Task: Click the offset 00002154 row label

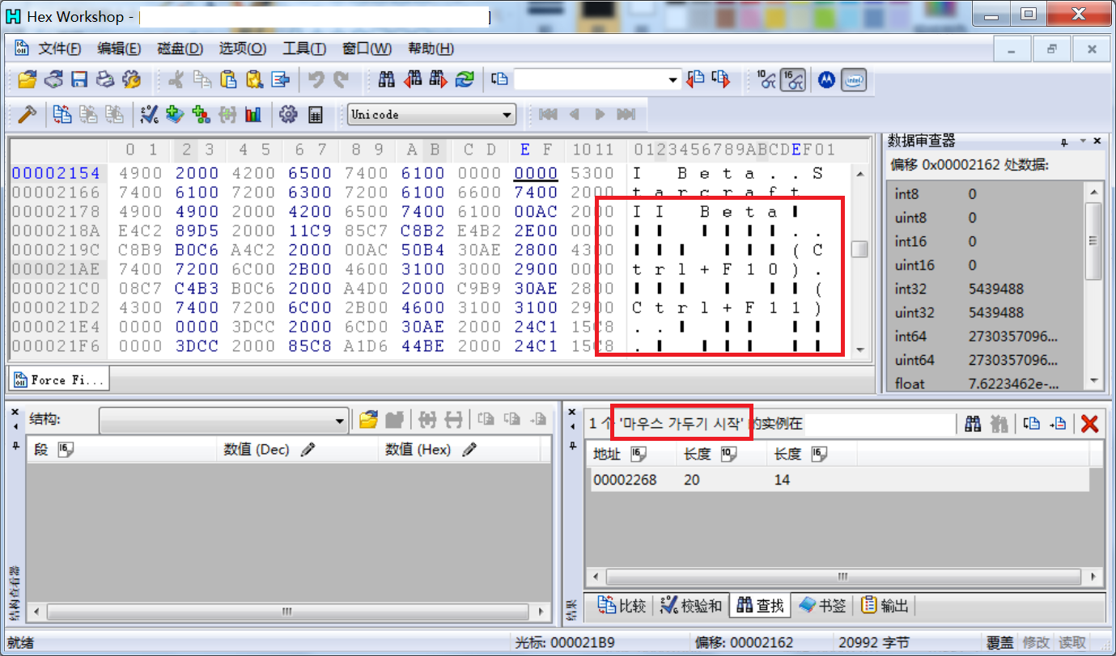Action: 57,173
